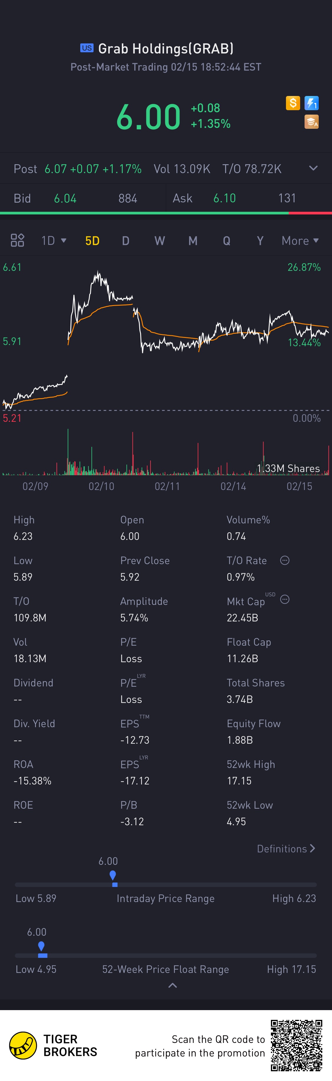
Task: Tap the tan stacked layers badge
Action: [x=311, y=122]
